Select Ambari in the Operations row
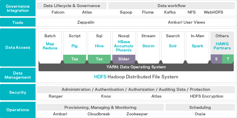237x118 pixels. [x=60, y=114]
